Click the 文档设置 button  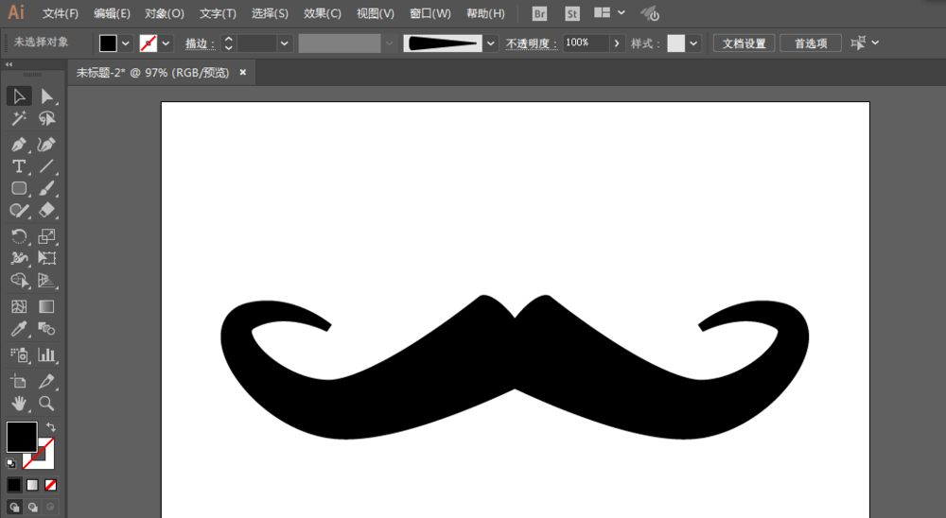click(x=744, y=43)
